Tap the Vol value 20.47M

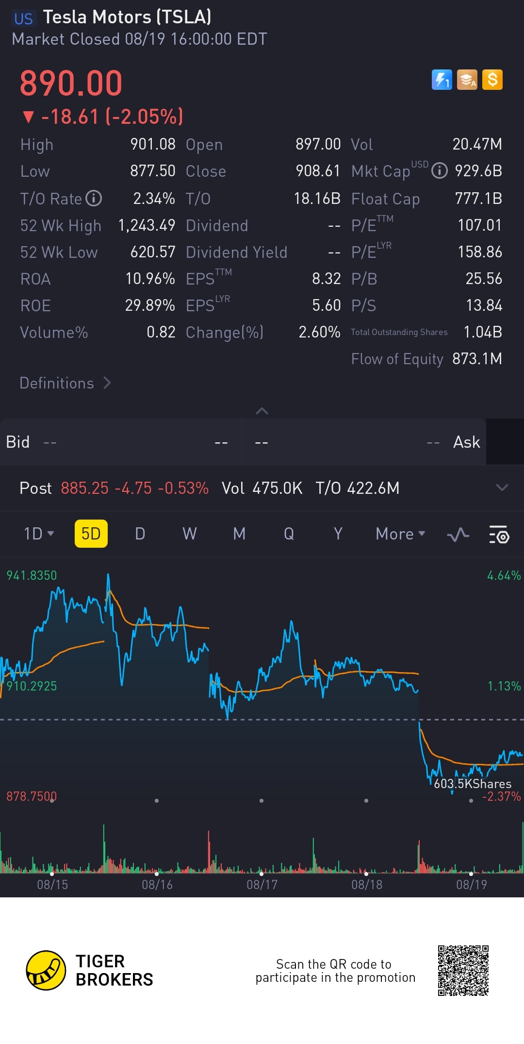(477, 144)
